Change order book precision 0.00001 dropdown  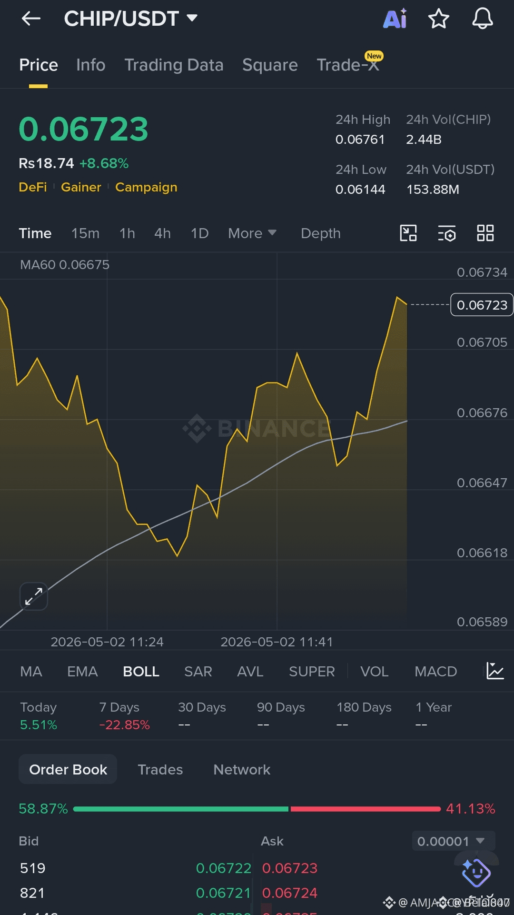[453, 841]
